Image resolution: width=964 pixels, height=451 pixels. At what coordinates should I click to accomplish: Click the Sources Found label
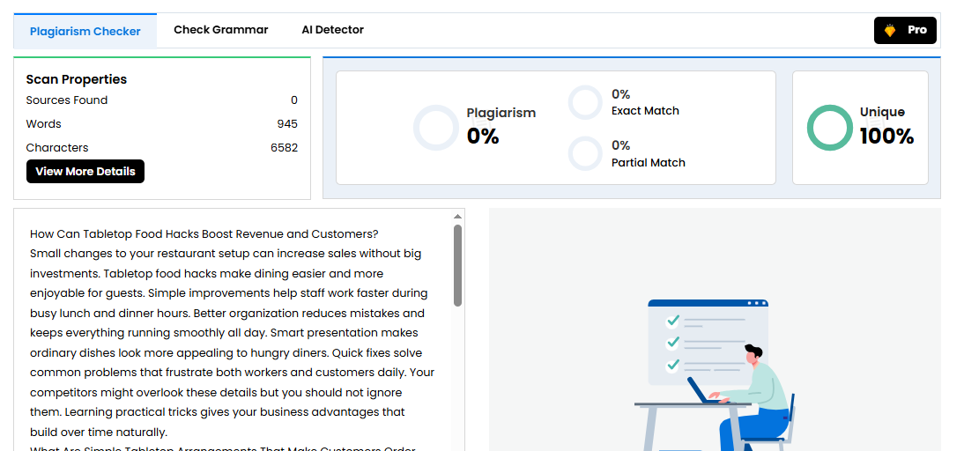pyautogui.click(x=67, y=100)
